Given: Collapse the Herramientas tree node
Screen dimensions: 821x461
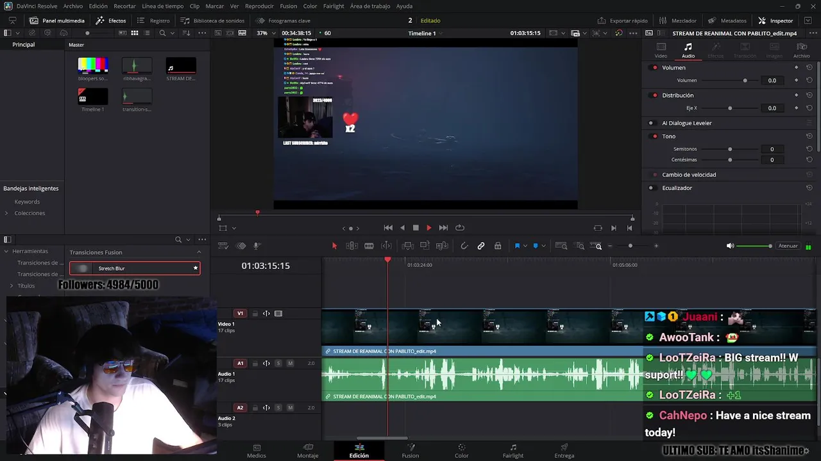Looking at the screenshot, I should point(6,251).
